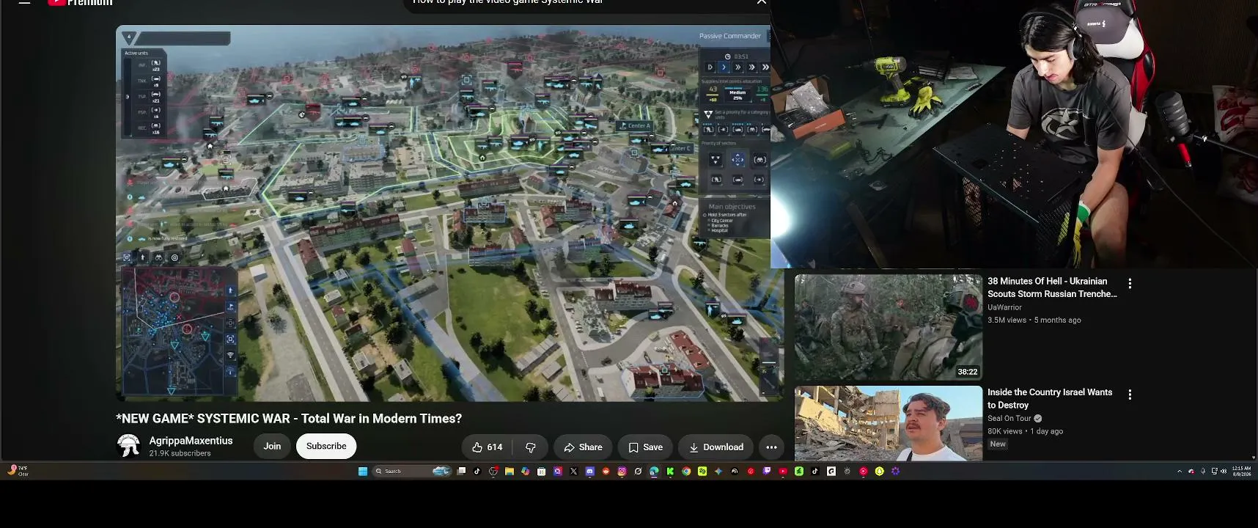Click the Windows taskbar Search box
Image resolution: width=1258 pixels, height=528 pixels.
pos(412,472)
